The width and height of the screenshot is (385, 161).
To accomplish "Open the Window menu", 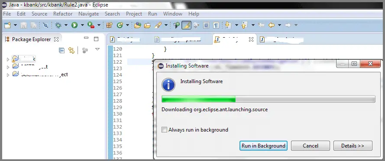I will (x=173, y=14).
